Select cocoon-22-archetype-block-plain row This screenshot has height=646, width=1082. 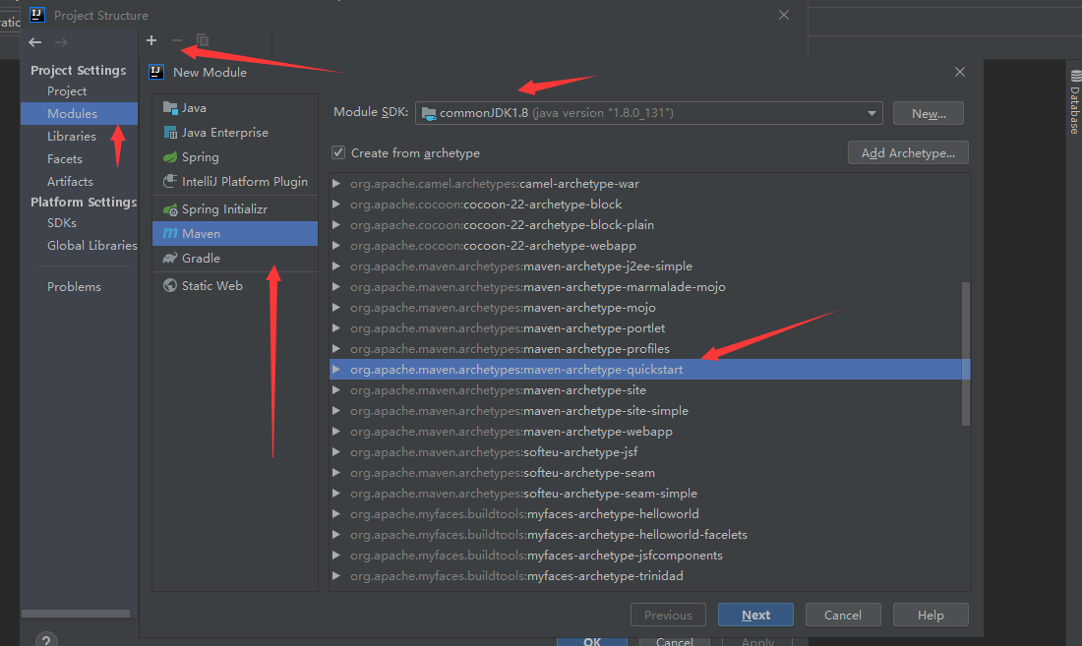pos(649,225)
